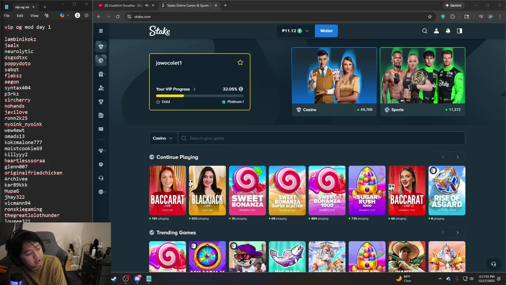Open the Sports ball icon in sidebar
This screenshot has width=506, height=285.
[101, 60]
